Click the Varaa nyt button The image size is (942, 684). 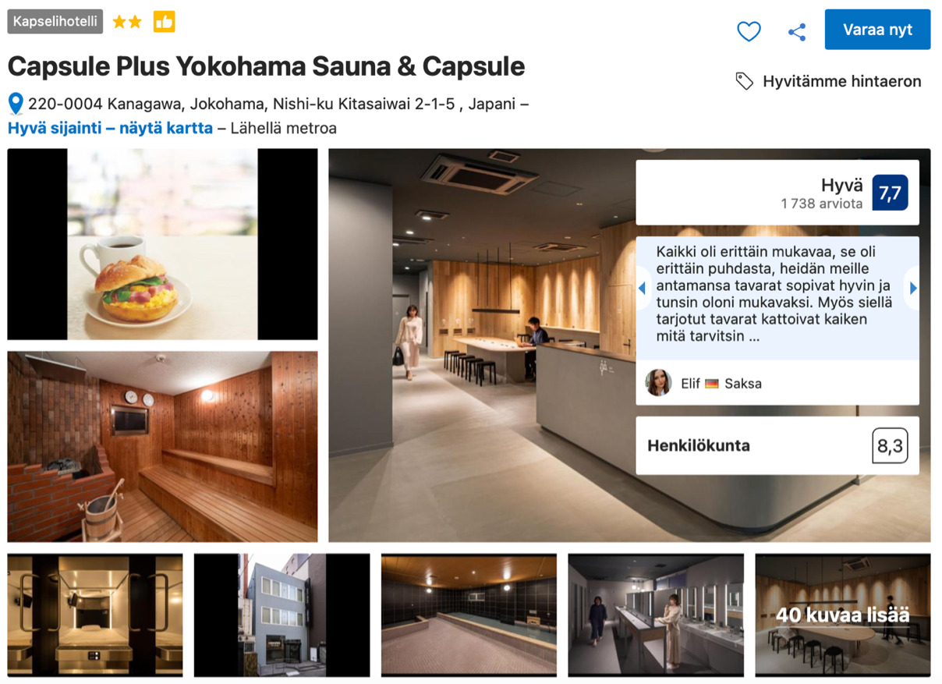tap(877, 30)
